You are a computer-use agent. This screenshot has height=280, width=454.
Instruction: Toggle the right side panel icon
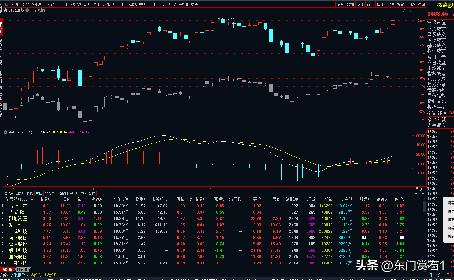(x=409, y=10)
